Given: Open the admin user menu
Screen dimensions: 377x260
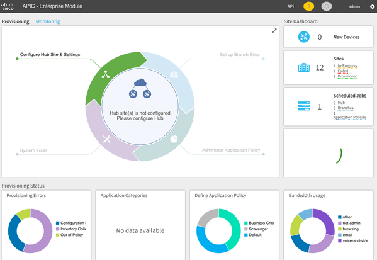Looking at the screenshot, I should point(354,6).
